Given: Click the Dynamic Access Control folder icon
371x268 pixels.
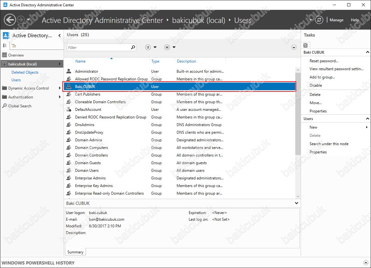Looking at the screenshot, I should point(4,88).
